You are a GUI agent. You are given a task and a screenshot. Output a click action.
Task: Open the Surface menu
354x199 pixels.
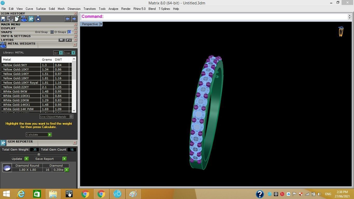[x=41, y=9]
